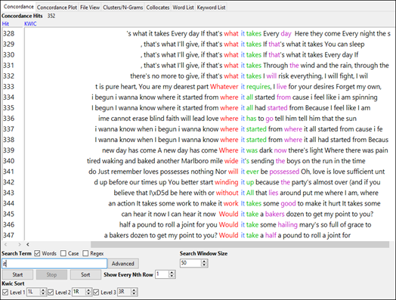Click 'bakers' in hit 345 line
The image size is (396, 300).
pos(275,214)
